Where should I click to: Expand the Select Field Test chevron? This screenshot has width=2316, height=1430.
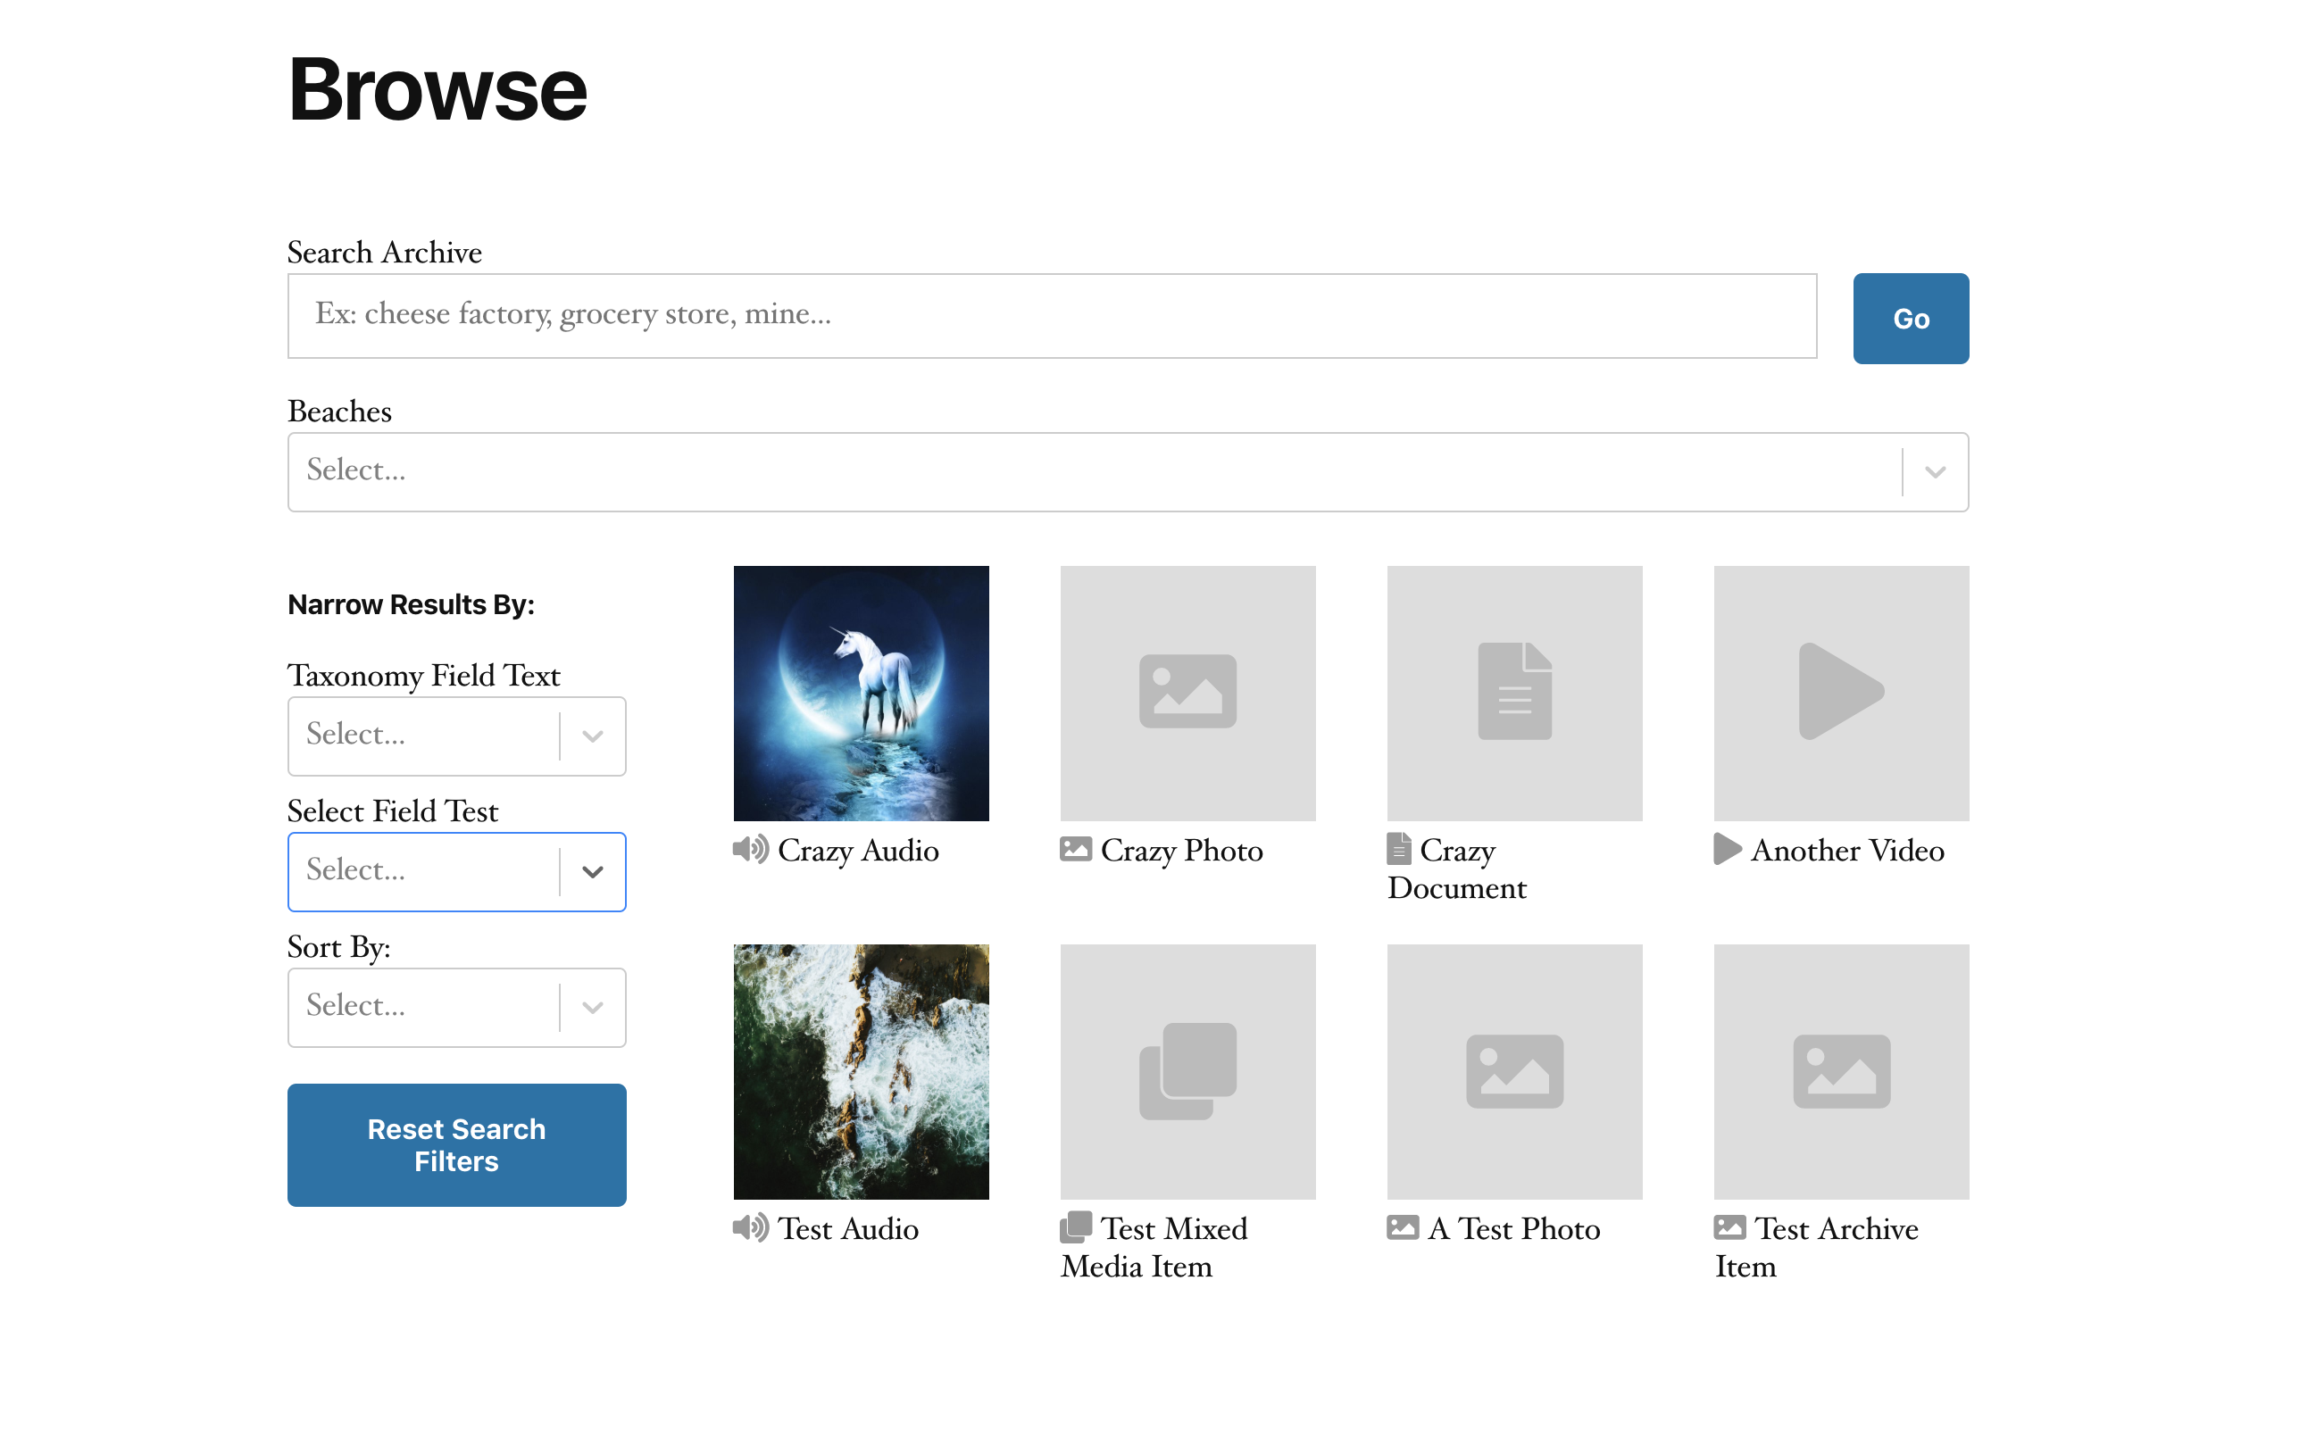click(592, 871)
